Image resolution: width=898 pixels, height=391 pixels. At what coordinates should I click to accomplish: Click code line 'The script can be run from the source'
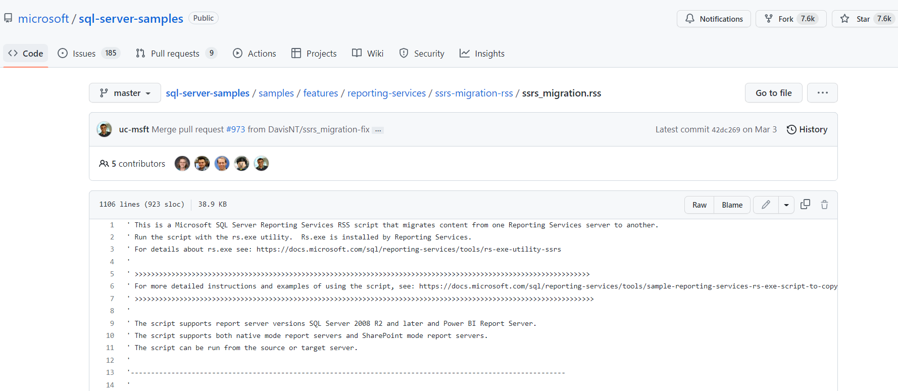coord(242,348)
